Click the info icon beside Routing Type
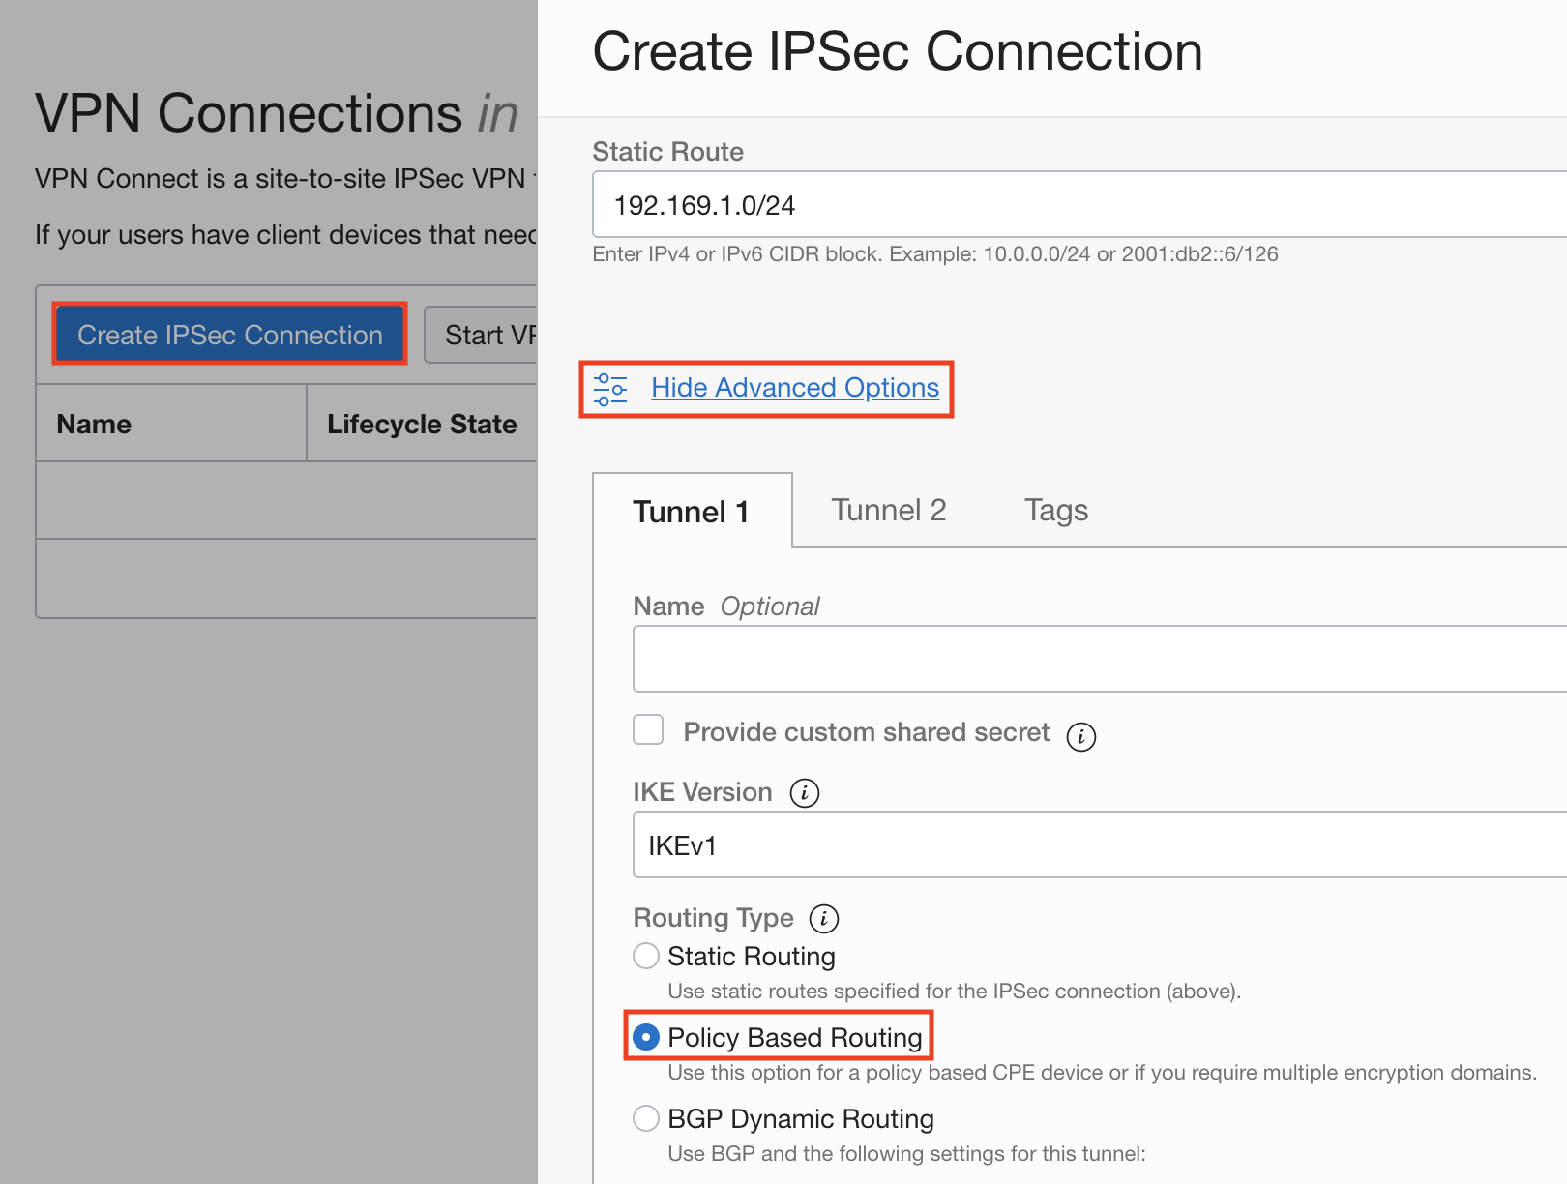1567x1184 pixels. [x=824, y=919]
